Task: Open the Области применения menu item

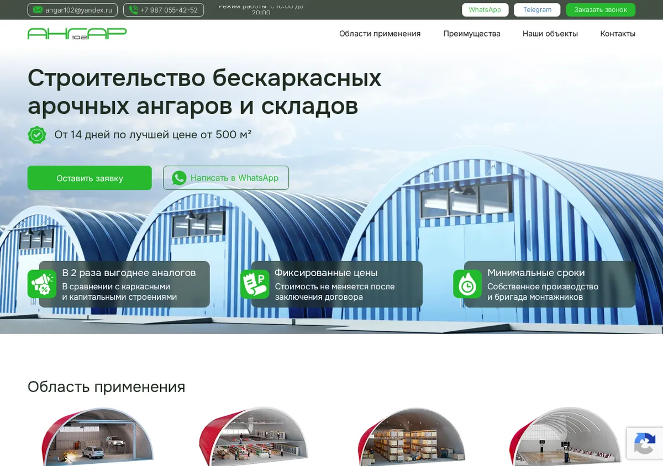Action: (x=380, y=34)
